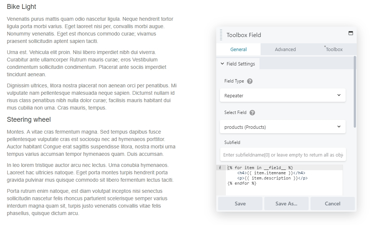The height and width of the screenshot is (225, 370).
Task: Select the General tab
Action: [x=238, y=49]
